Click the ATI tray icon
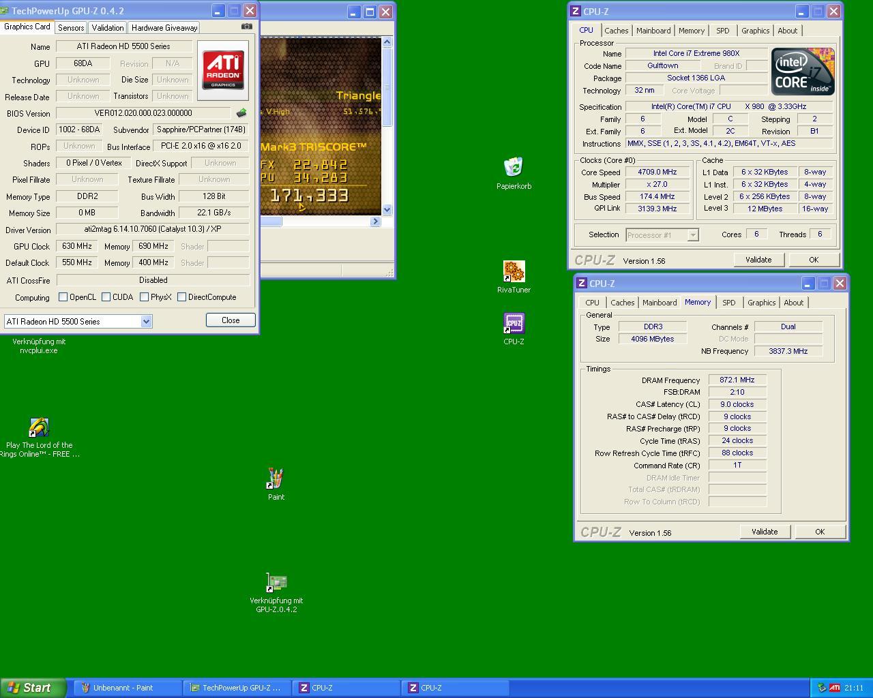 point(835,688)
